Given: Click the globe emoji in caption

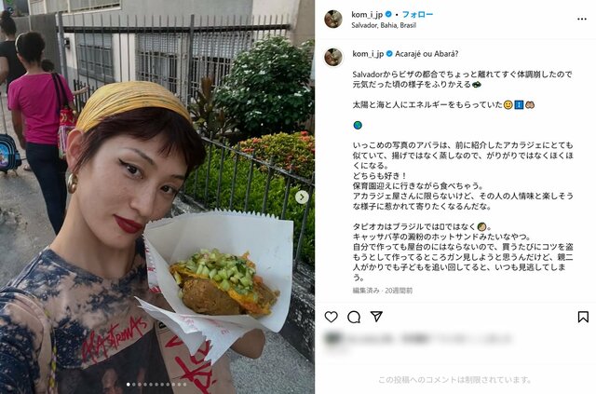Looking at the screenshot, I should point(358,125).
